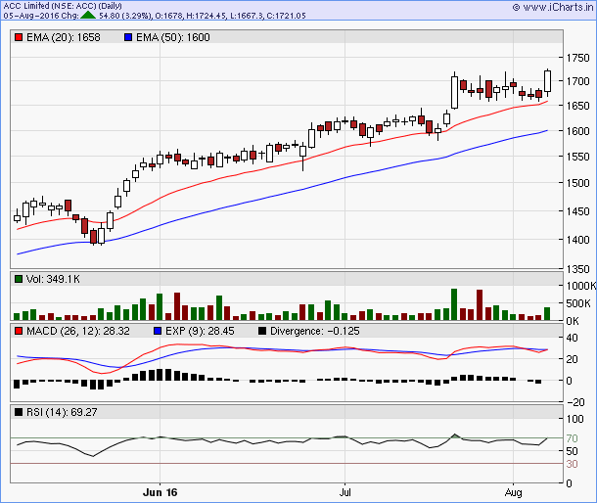597x503 pixels.
Task: Click the 'Jun 16' date axis label
Action: 160,492
